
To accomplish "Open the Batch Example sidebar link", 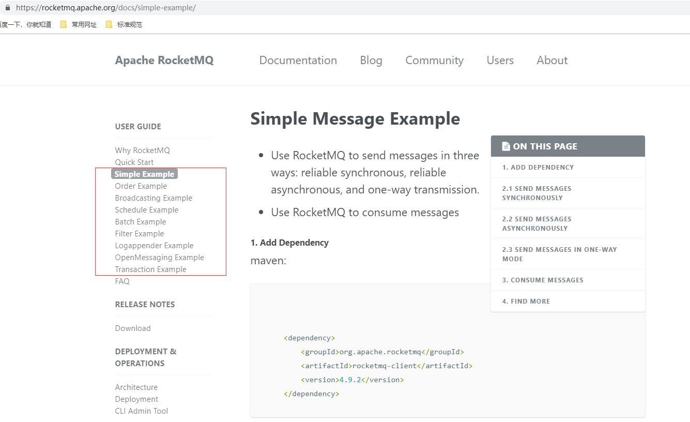I will 141,222.
